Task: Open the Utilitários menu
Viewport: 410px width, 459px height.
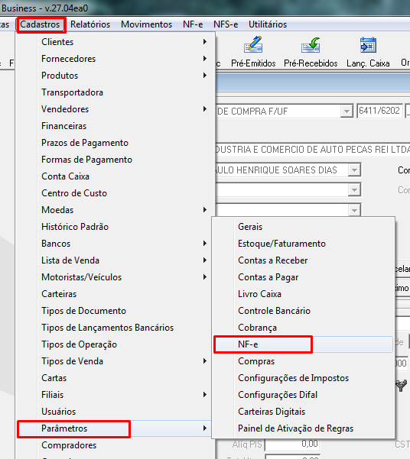Action: coord(268,24)
